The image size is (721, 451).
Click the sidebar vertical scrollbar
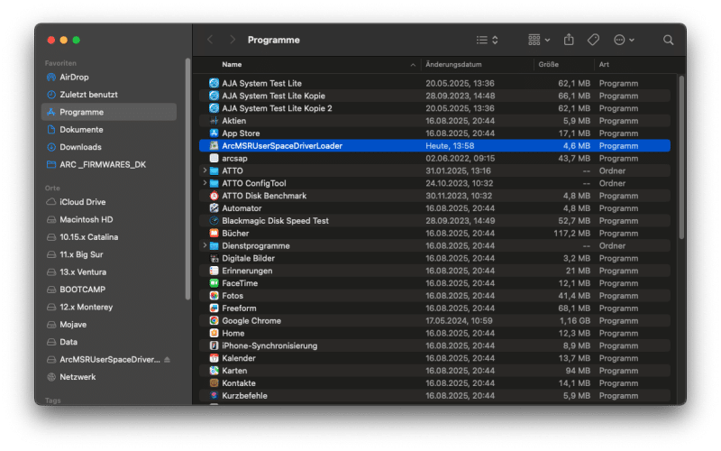pyautogui.click(x=187, y=179)
